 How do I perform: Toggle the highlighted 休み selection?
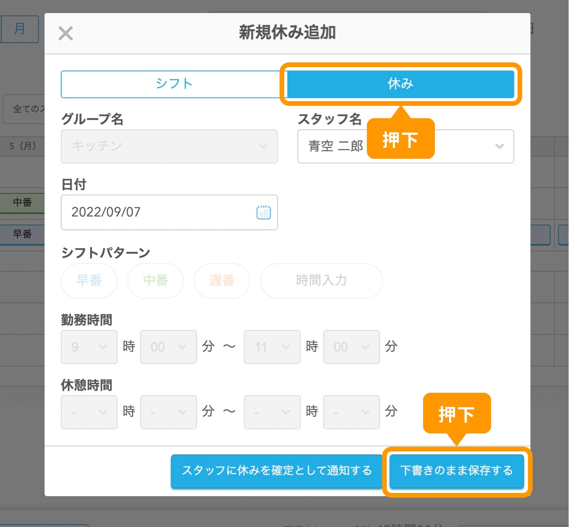(400, 84)
